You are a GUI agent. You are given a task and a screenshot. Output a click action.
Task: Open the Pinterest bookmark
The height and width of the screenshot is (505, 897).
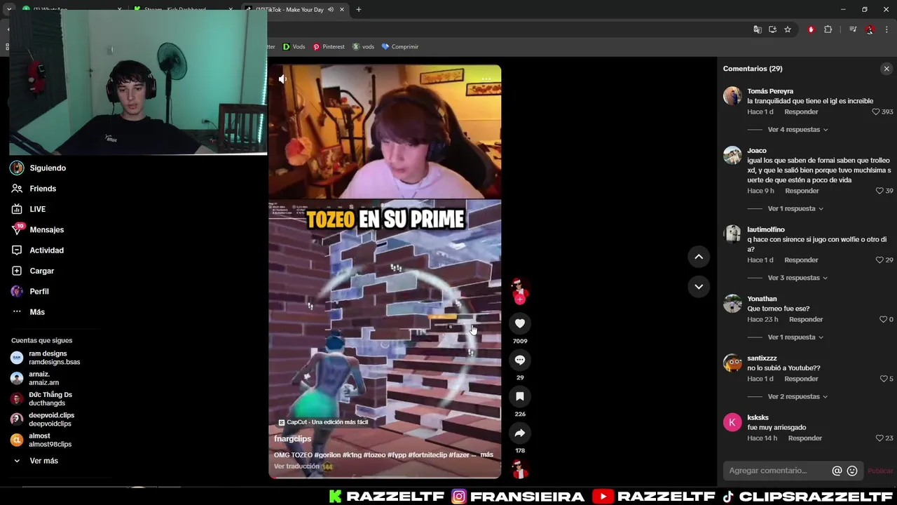[x=329, y=47]
